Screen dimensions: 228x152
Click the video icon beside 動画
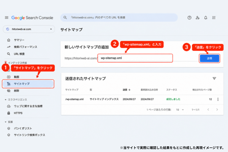(x=9, y=77)
